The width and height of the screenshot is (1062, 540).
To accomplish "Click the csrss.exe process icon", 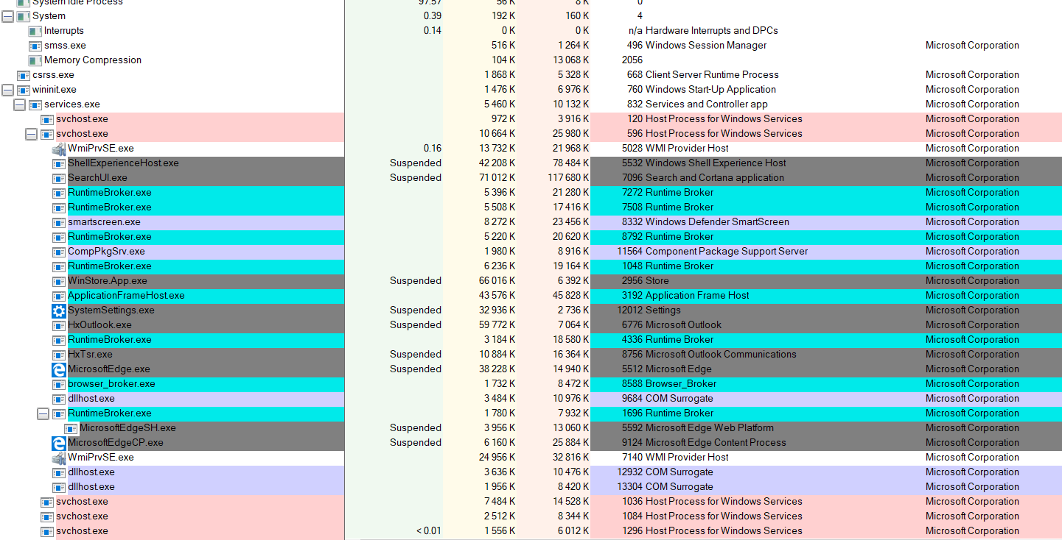I will click(x=24, y=75).
